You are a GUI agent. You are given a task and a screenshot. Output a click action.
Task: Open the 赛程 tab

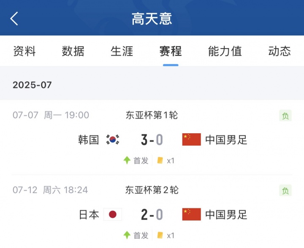tap(171, 51)
